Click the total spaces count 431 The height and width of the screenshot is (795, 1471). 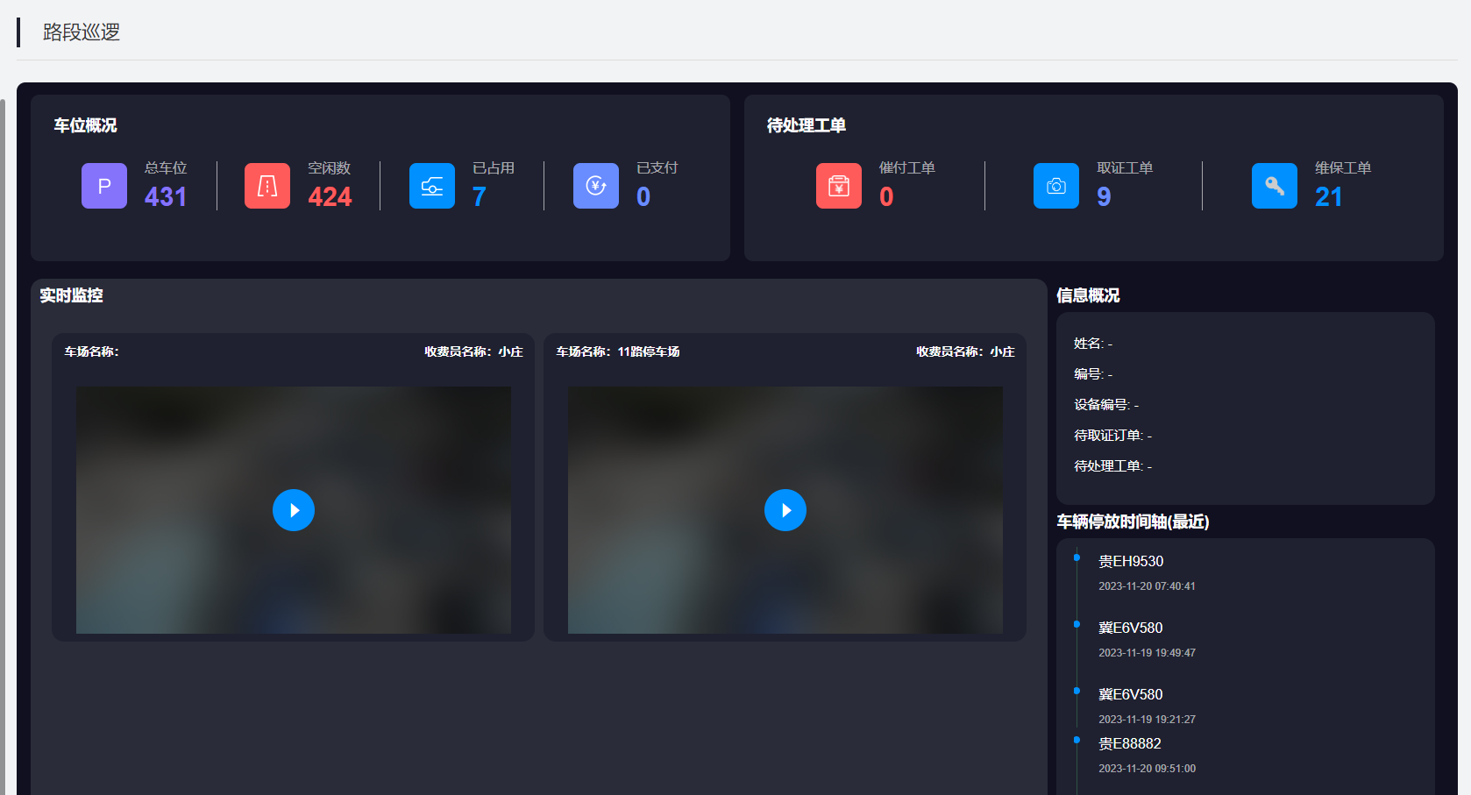click(x=166, y=197)
